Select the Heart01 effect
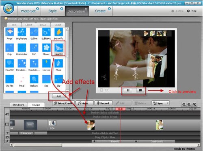The image size is (203, 151). (x=58, y=48)
